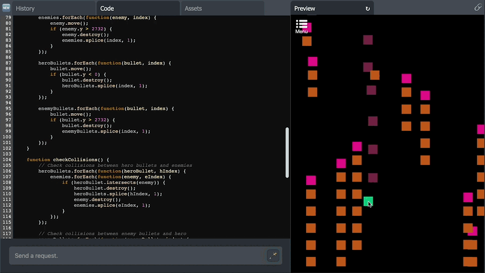Focus the Send a request field

click(x=137, y=256)
